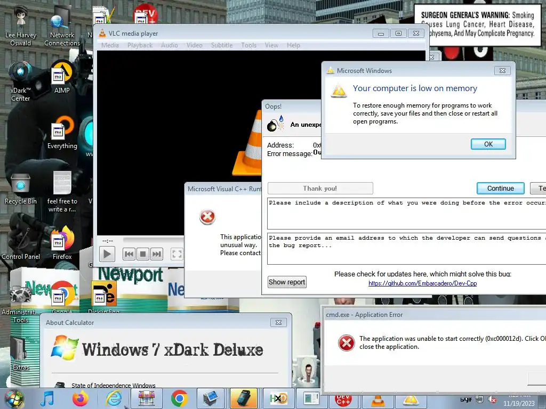Click the error description text box
Viewport: 546px width, 409px height.
406,213
